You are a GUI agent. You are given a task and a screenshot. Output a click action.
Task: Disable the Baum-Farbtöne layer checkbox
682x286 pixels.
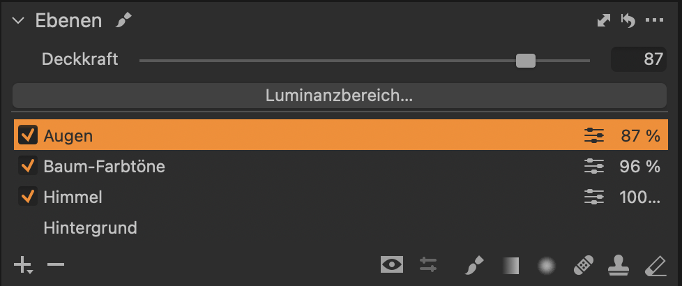[28, 166]
